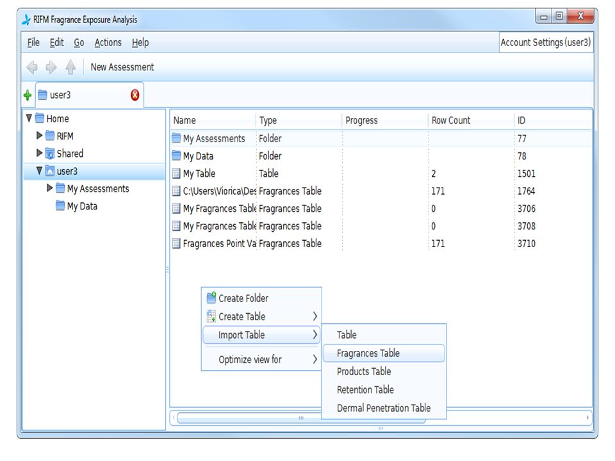
Task: Expand the Shared tree node
Action: [39, 153]
